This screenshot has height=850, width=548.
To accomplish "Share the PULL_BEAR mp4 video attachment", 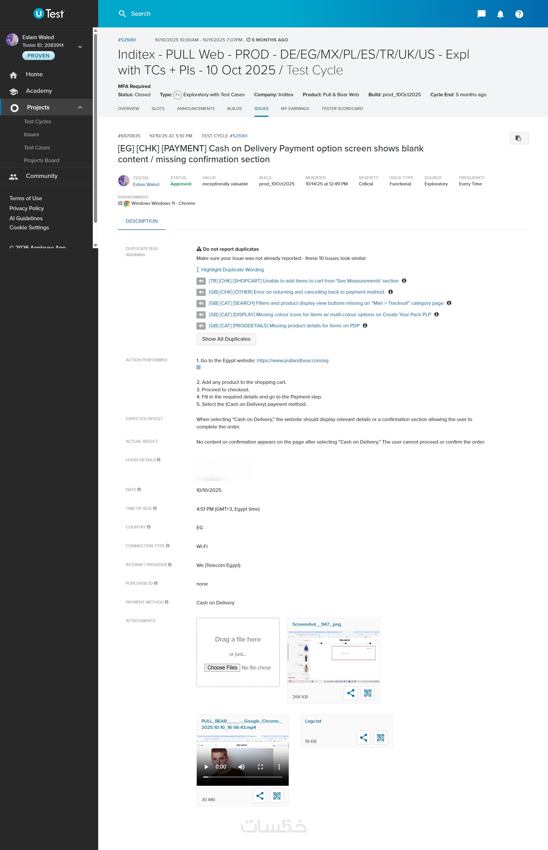I will click(x=260, y=795).
